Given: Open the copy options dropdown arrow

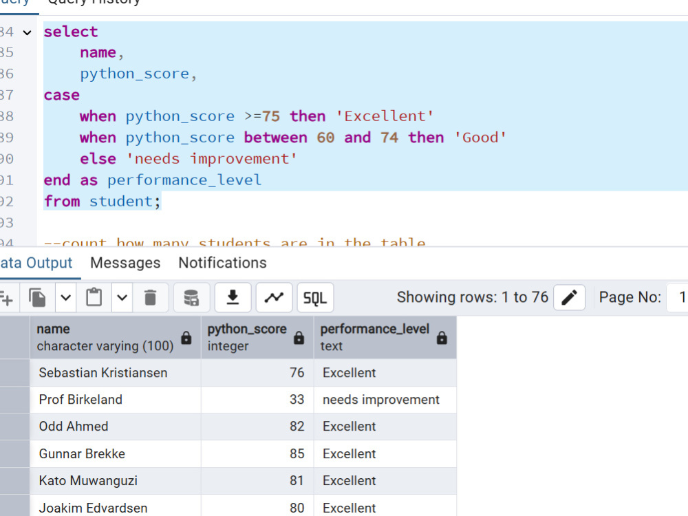Looking at the screenshot, I should [66, 298].
